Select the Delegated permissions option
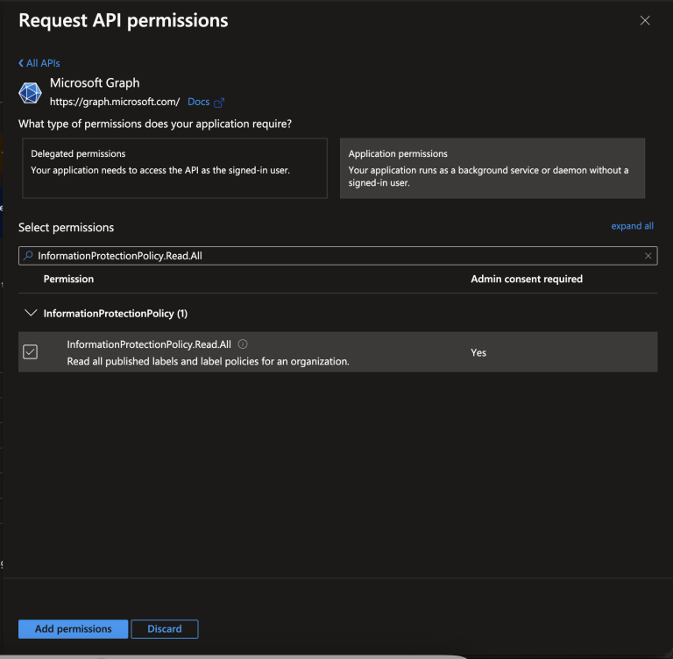Screen dimensions: 673x659 tap(174, 168)
